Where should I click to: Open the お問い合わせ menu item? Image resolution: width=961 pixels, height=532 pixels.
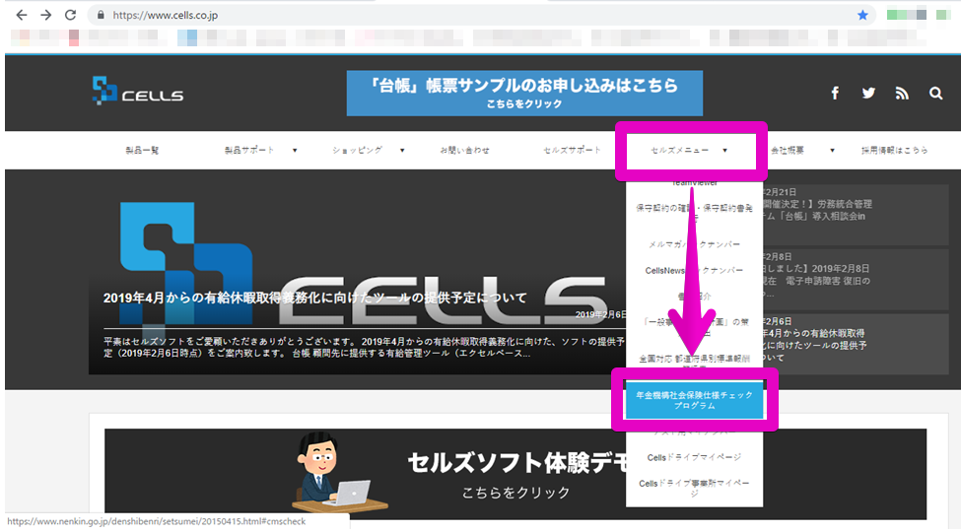coord(464,150)
